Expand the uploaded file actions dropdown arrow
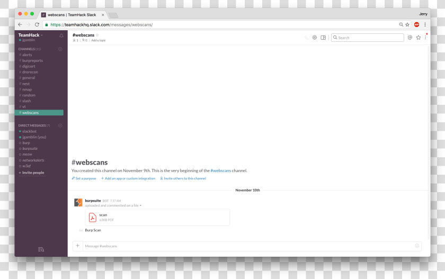The image size is (445, 279). pos(140,205)
